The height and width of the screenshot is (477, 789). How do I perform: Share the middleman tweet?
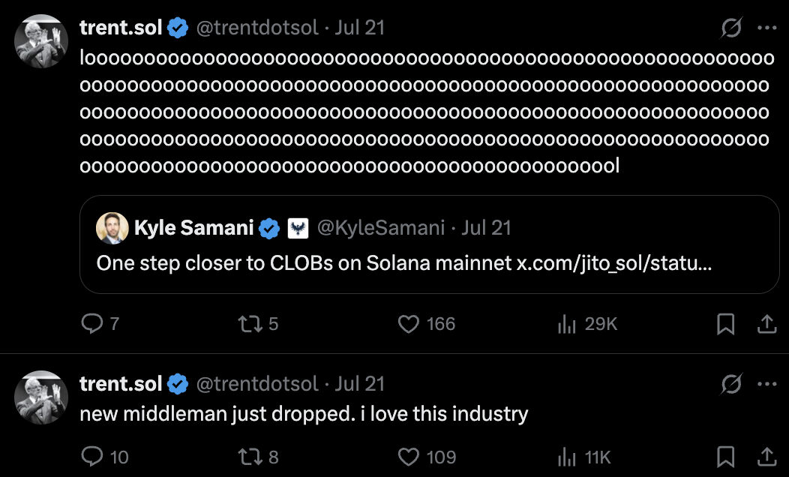pos(766,456)
